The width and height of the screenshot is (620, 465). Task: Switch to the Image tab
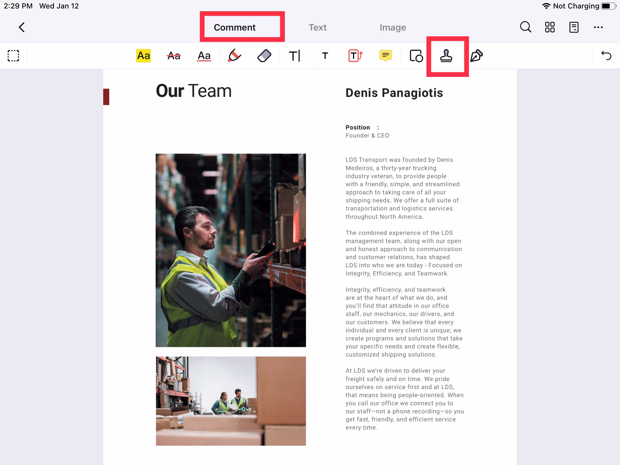click(x=393, y=27)
